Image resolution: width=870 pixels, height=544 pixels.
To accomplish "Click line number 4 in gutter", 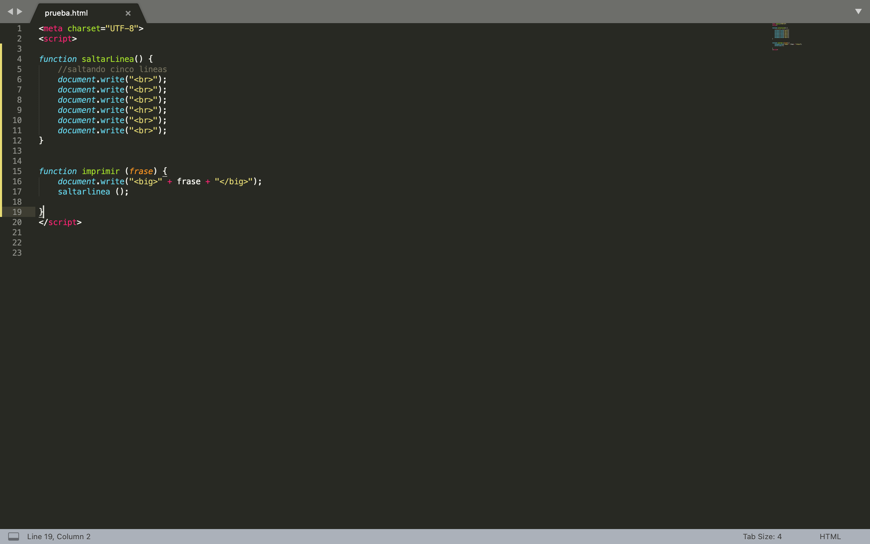I will point(19,59).
